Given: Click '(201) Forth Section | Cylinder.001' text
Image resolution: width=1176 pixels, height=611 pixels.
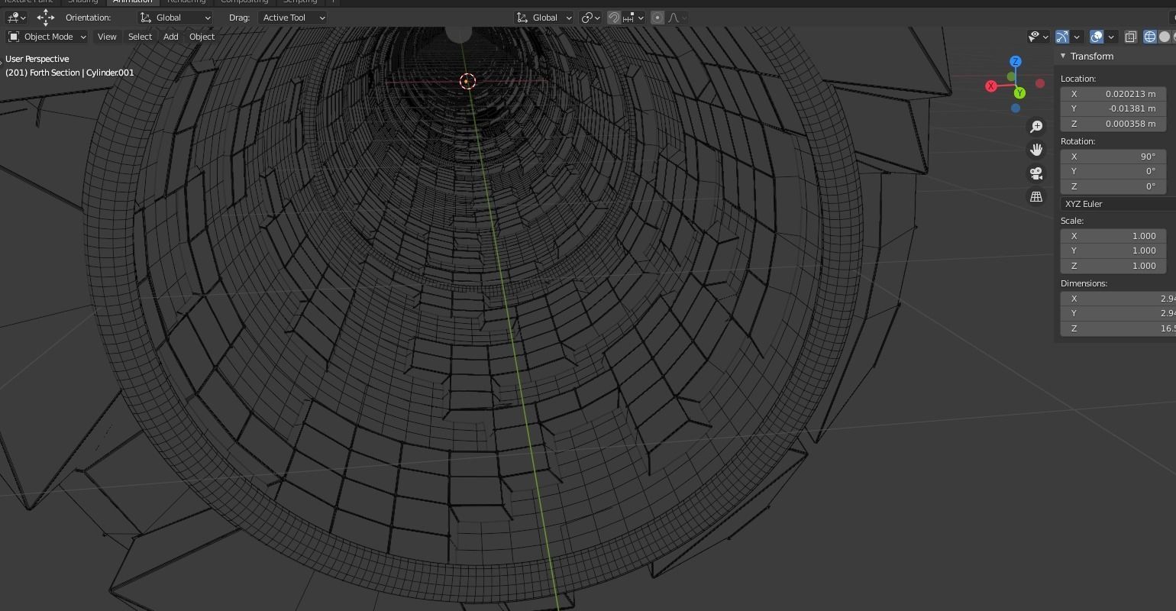Looking at the screenshot, I should (69, 73).
